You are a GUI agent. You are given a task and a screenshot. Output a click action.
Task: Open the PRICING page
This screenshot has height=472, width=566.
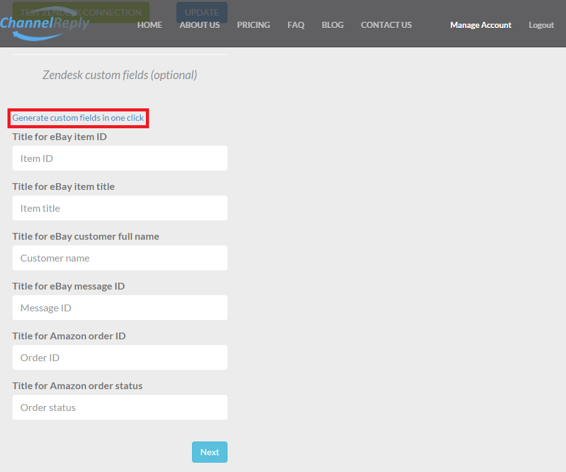[x=254, y=25]
